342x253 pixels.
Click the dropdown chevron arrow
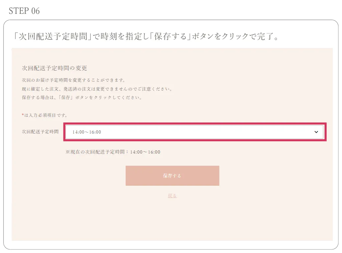[316, 132]
